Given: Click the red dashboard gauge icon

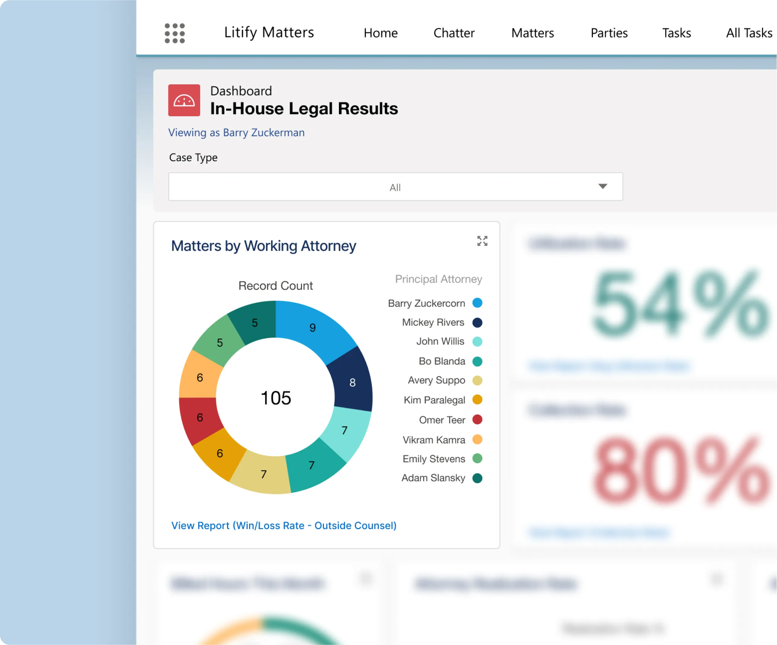Looking at the screenshot, I should pyautogui.click(x=184, y=100).
